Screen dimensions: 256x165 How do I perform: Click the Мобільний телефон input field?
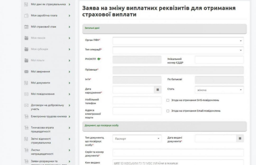click(137, 100)
